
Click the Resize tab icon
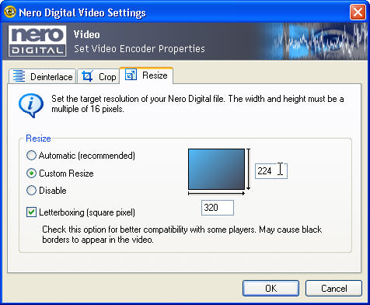pyautogui.click(x=131, y=75)
